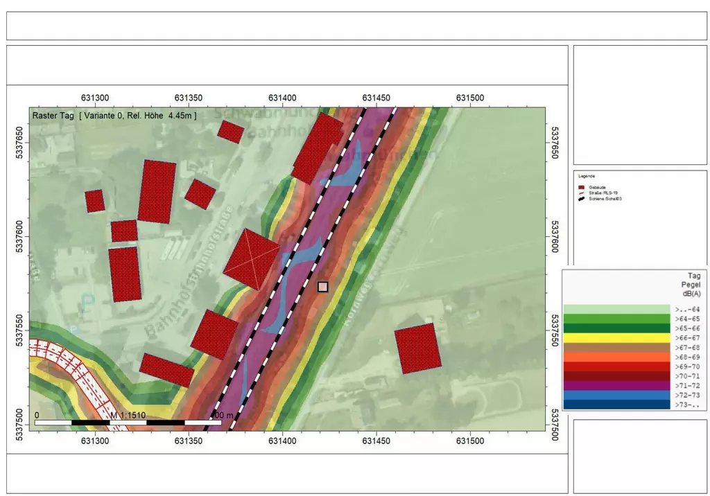Click the blue P parking symbol on the map
Screen dimensions: 710x496
click(x=88, y=302)
